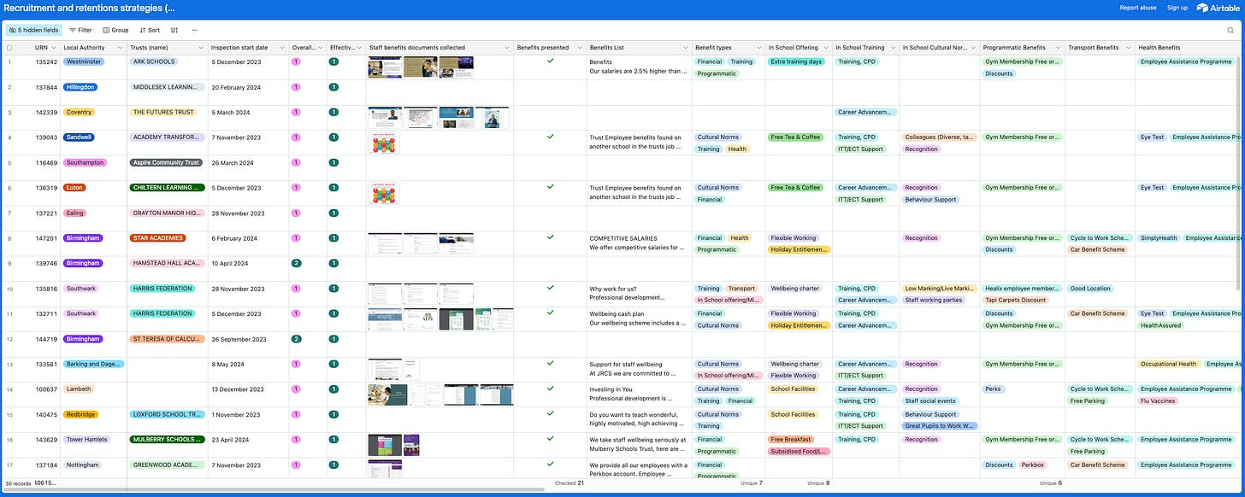
Task: Select the Hillingdon local authority tag
Action: (80, 87)
